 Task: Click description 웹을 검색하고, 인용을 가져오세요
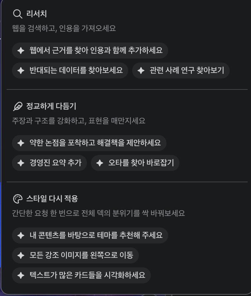click(64, 29)
